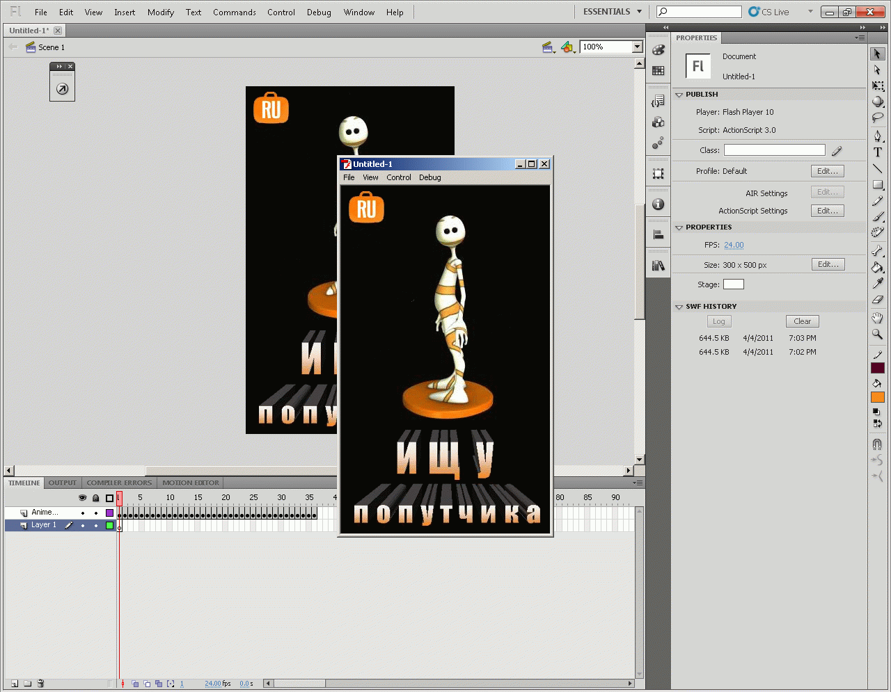This screenshot has height=692, width=891.
Task: Click the New Layer icon in timeline
Action: [x=15, y=684]
